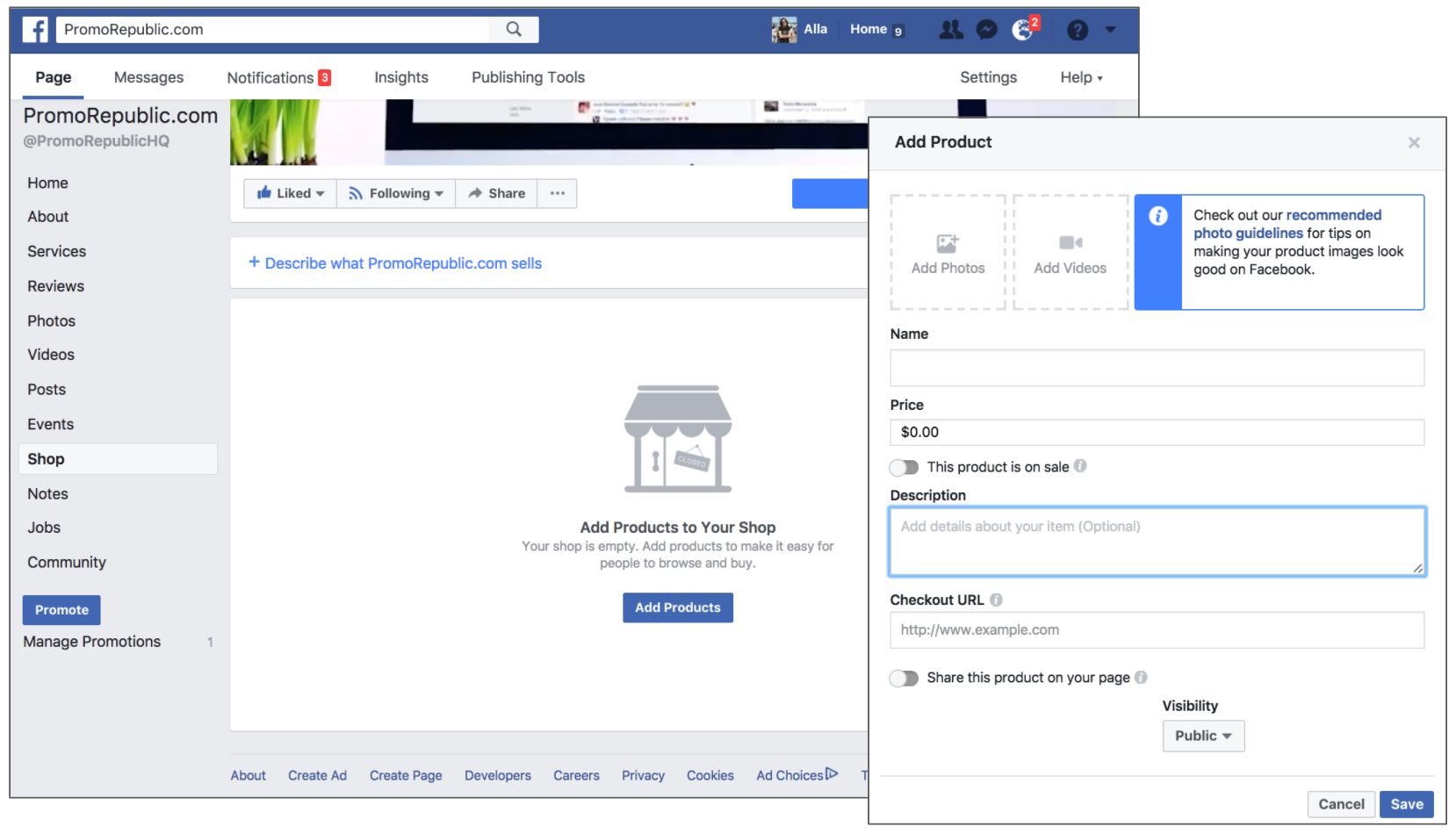1456x834 pixels.
Task: Toggle Share this product on your page
Action: 904,678
